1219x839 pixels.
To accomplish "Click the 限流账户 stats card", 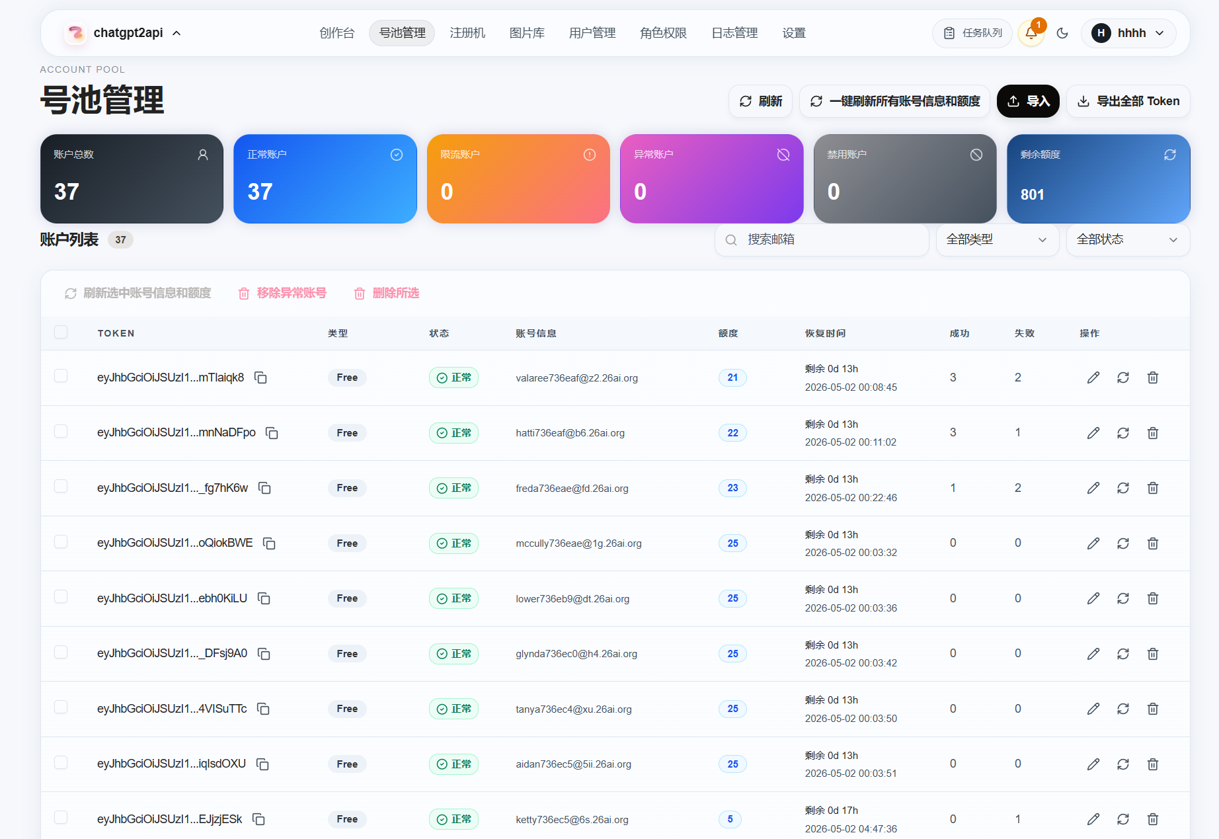I will coord(518,179).
